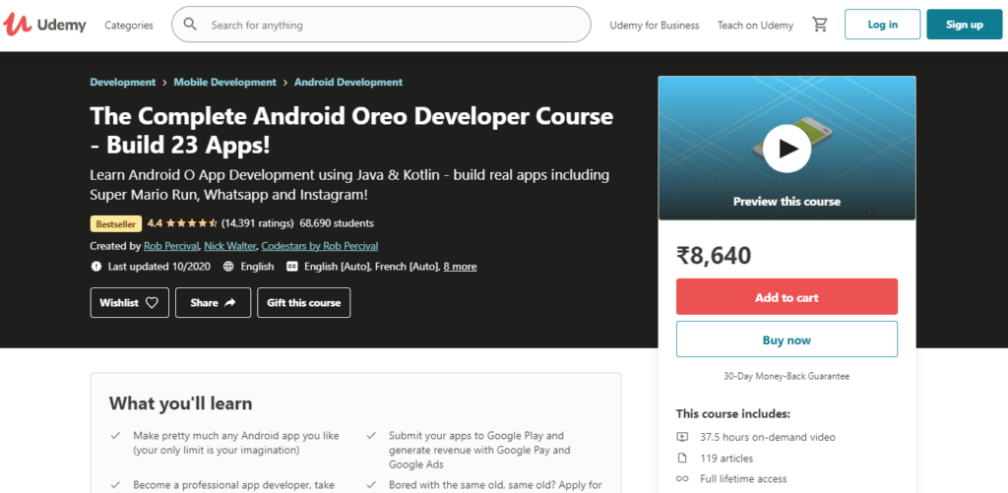Go to Mobile Development breadcrumb
The image size is (1008, 493).
225,83
